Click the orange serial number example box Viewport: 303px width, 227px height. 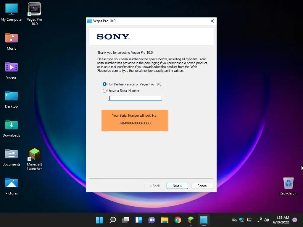point(135,121)
